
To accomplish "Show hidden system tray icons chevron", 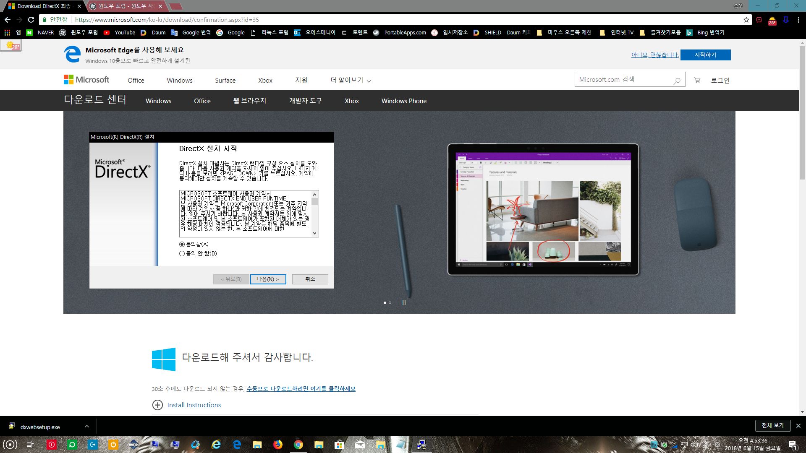I will [644, 444].
